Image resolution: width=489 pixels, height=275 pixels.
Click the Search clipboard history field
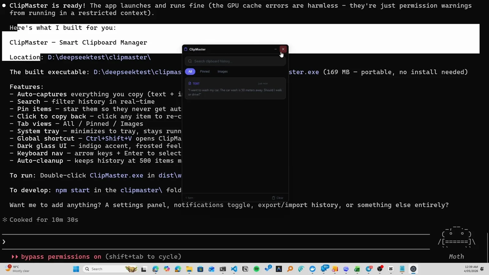point(235,61)
